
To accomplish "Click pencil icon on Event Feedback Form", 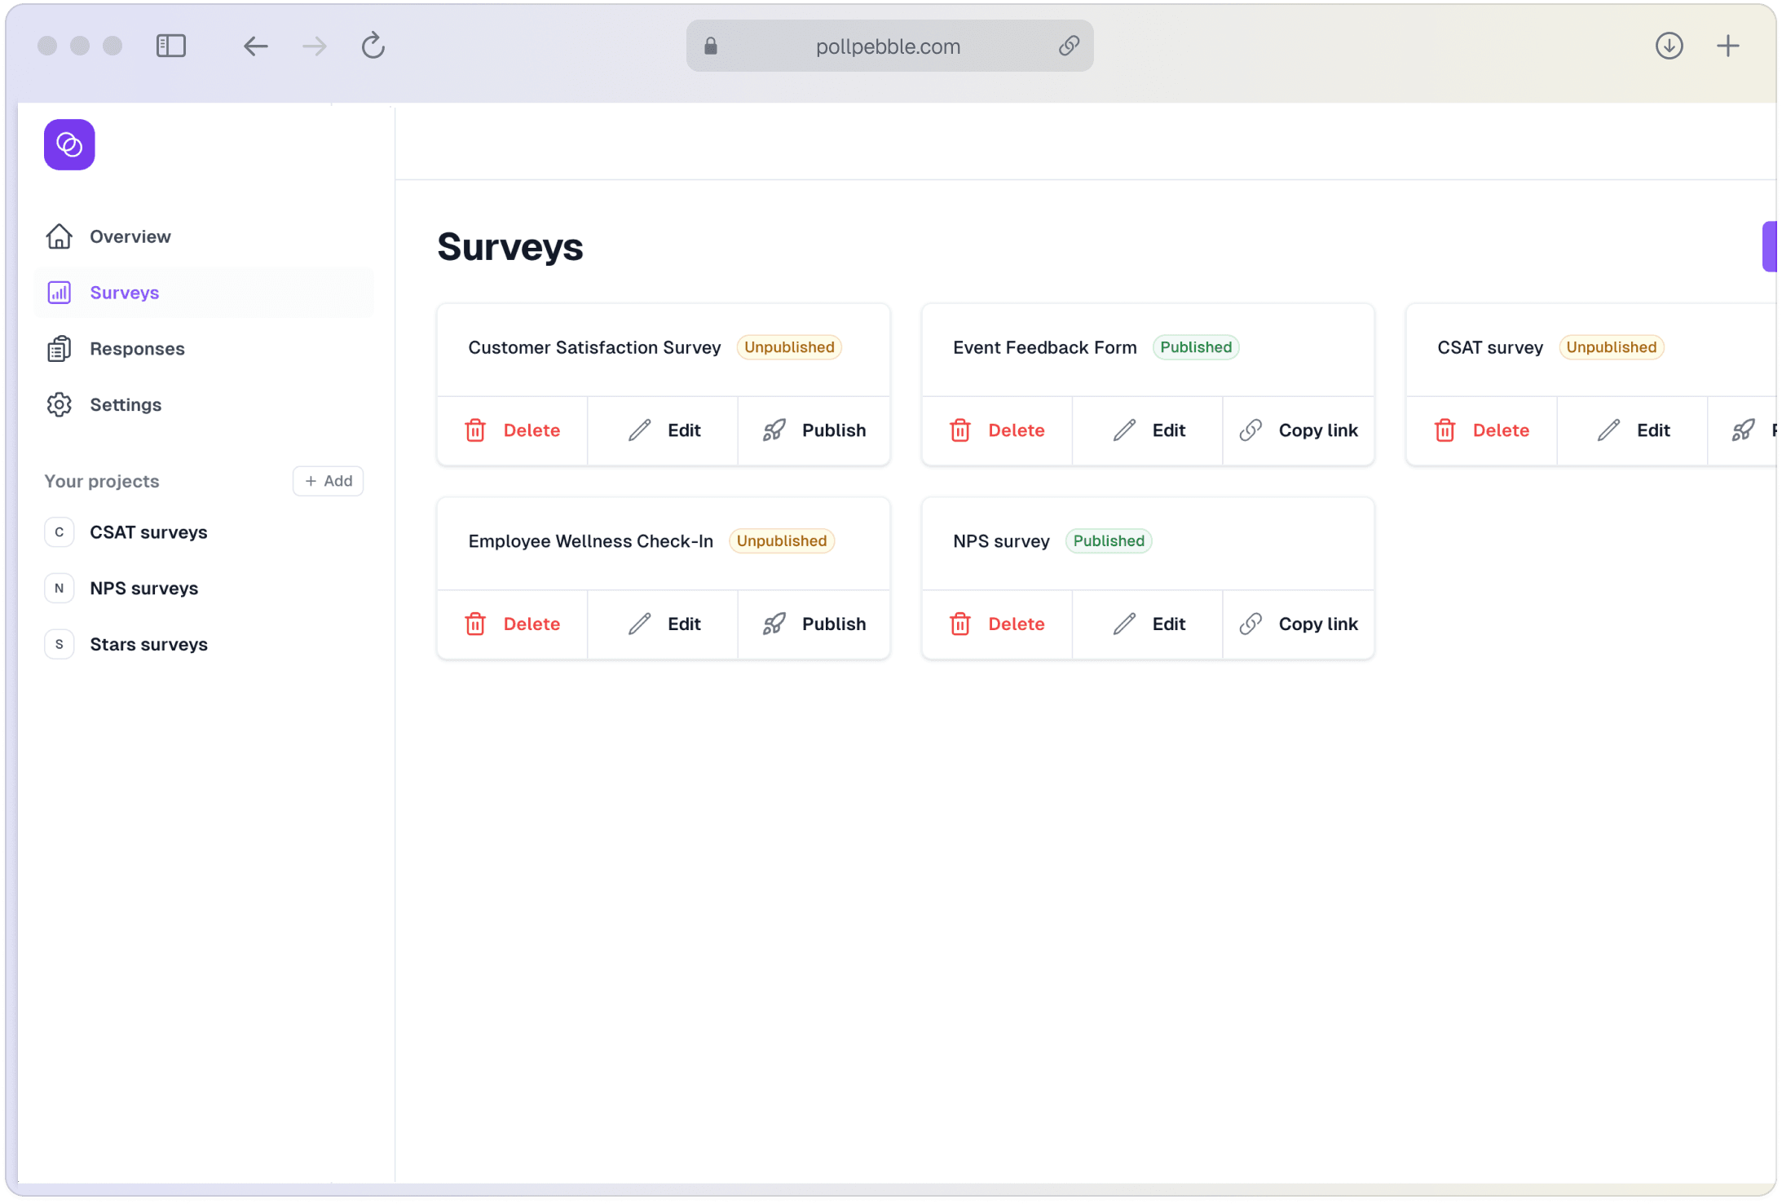I will click(1124, 430).
